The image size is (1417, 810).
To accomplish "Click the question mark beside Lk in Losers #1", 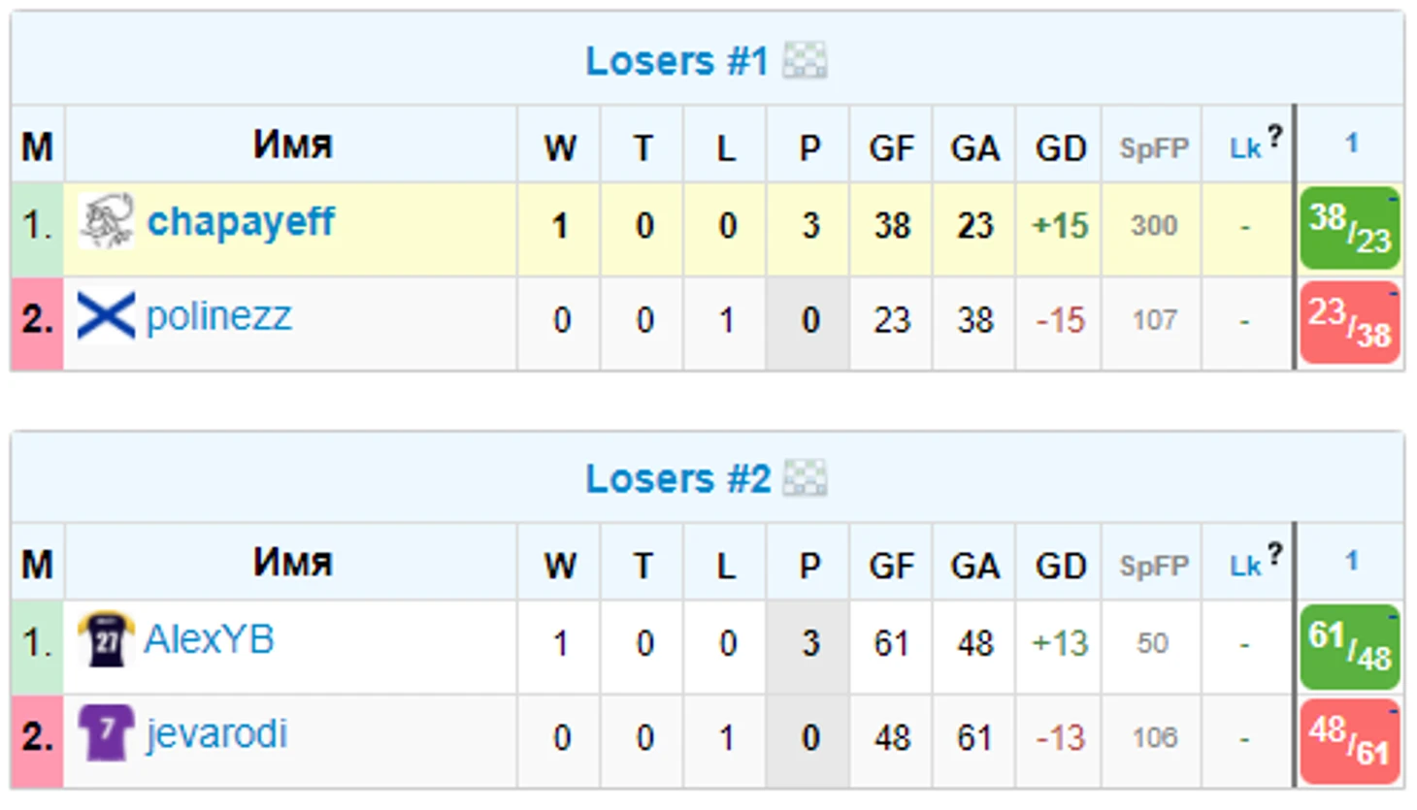I will point(1274,137).
